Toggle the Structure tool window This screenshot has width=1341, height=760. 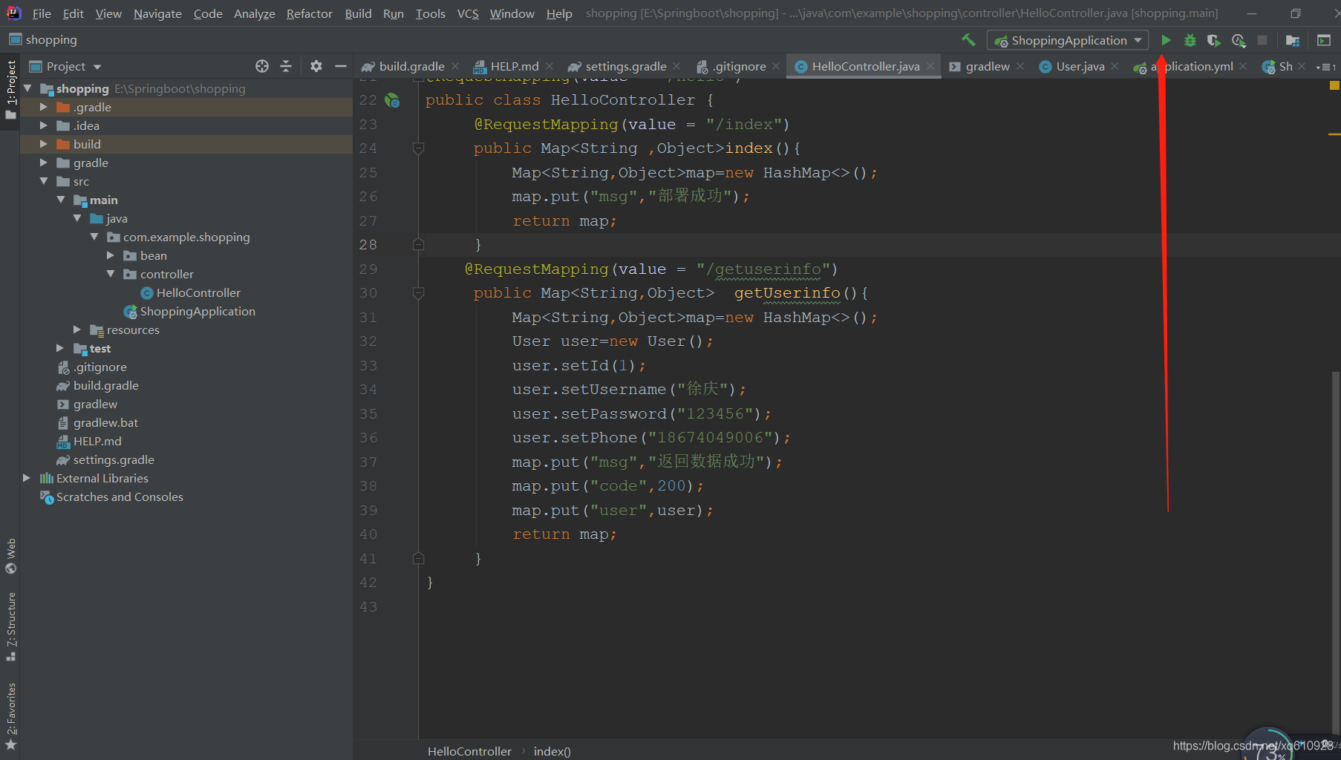(10, 626)
